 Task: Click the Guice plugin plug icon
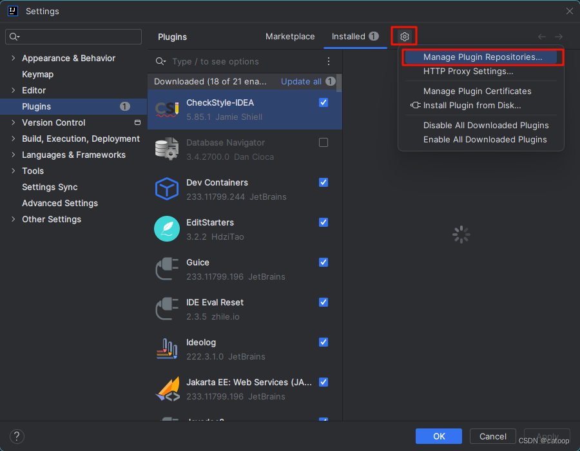[x=167, y=269]
